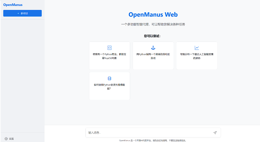Start a new chat with 新对话 button
The width and height of the screenshot is (260, 142).
coord(22,13)
